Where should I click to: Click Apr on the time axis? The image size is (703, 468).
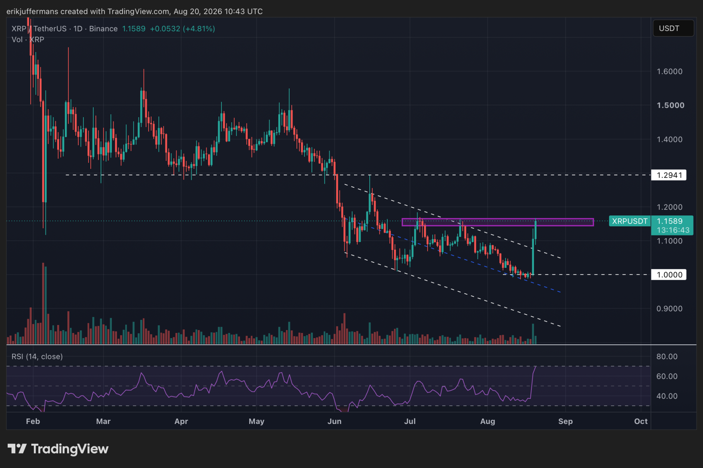pos(181,421)
